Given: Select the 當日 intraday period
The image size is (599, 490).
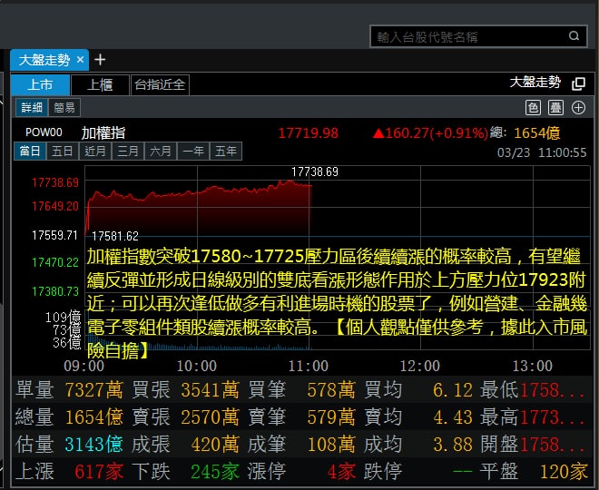Looking at the screenshot, I should pyautogui.click(x=30, y=152).
